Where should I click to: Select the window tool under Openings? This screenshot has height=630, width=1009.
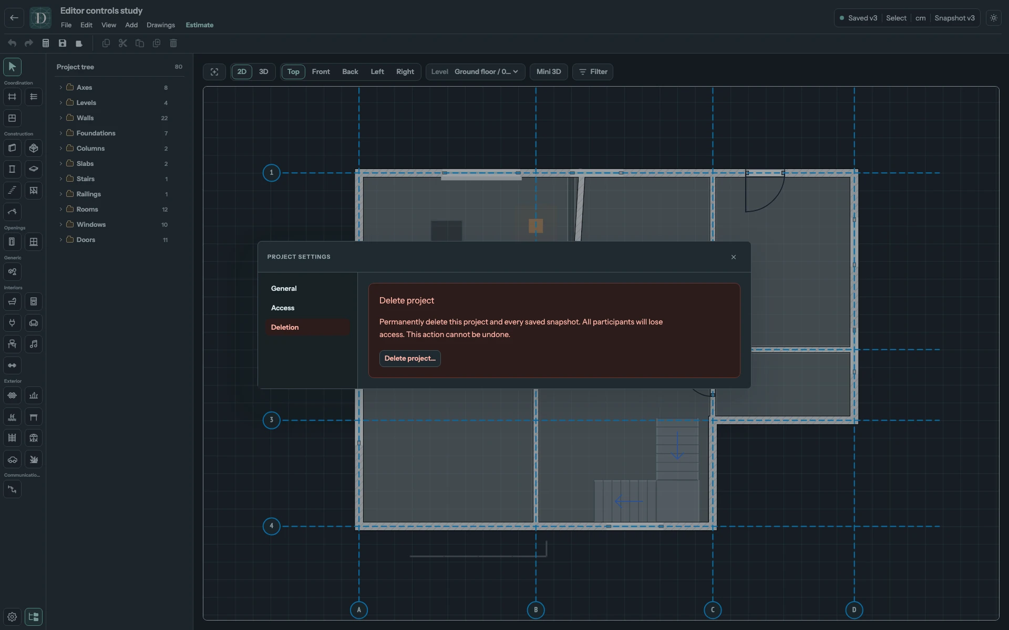(x=34, y=241)
